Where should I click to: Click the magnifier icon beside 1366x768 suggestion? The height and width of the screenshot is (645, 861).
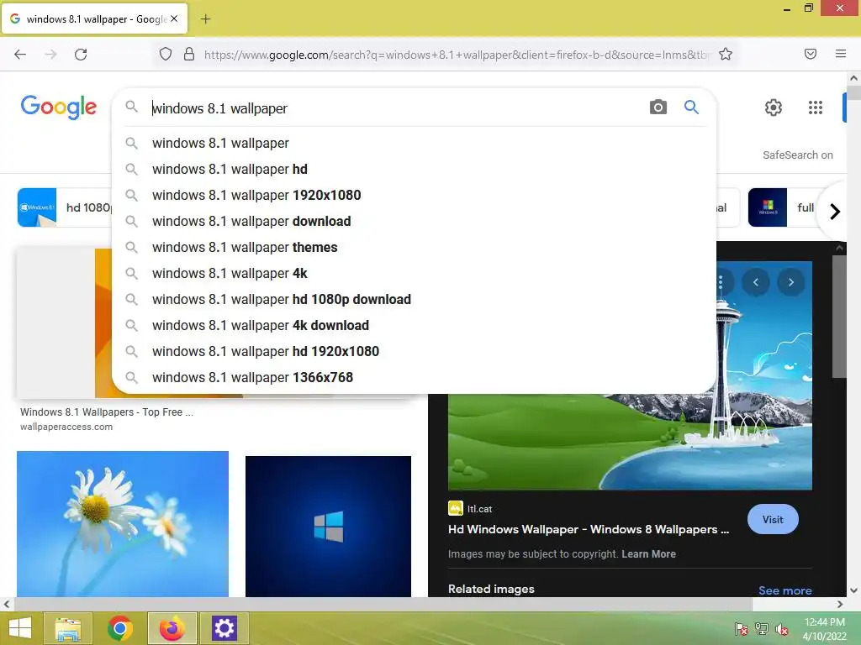[131, 377]
